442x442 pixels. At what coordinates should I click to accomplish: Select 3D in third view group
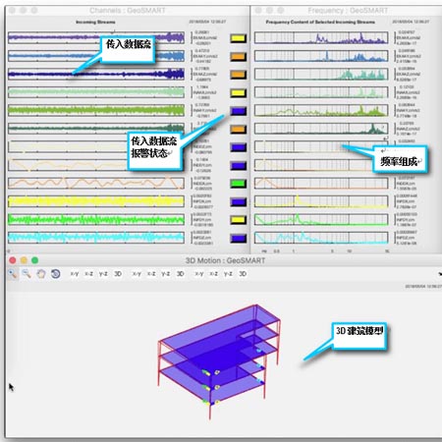tap(243, 274)
